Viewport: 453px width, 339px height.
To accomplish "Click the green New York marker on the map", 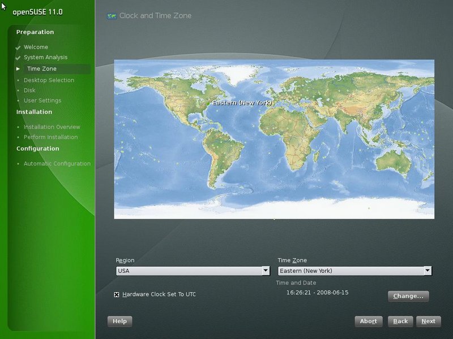I will coord(208,103).
